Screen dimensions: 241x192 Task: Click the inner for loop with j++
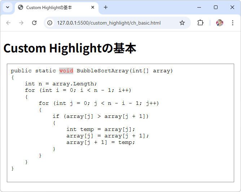[99, 103]
